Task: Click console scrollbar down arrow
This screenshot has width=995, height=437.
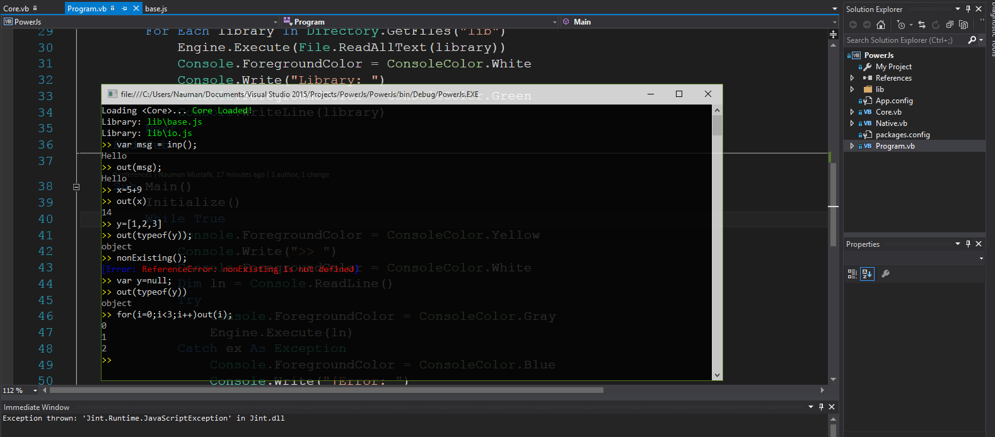Action: [717, 375]
